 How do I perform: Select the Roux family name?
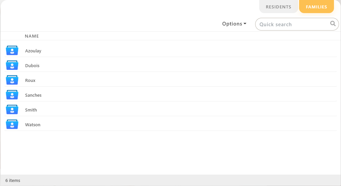tap(30, 81)
